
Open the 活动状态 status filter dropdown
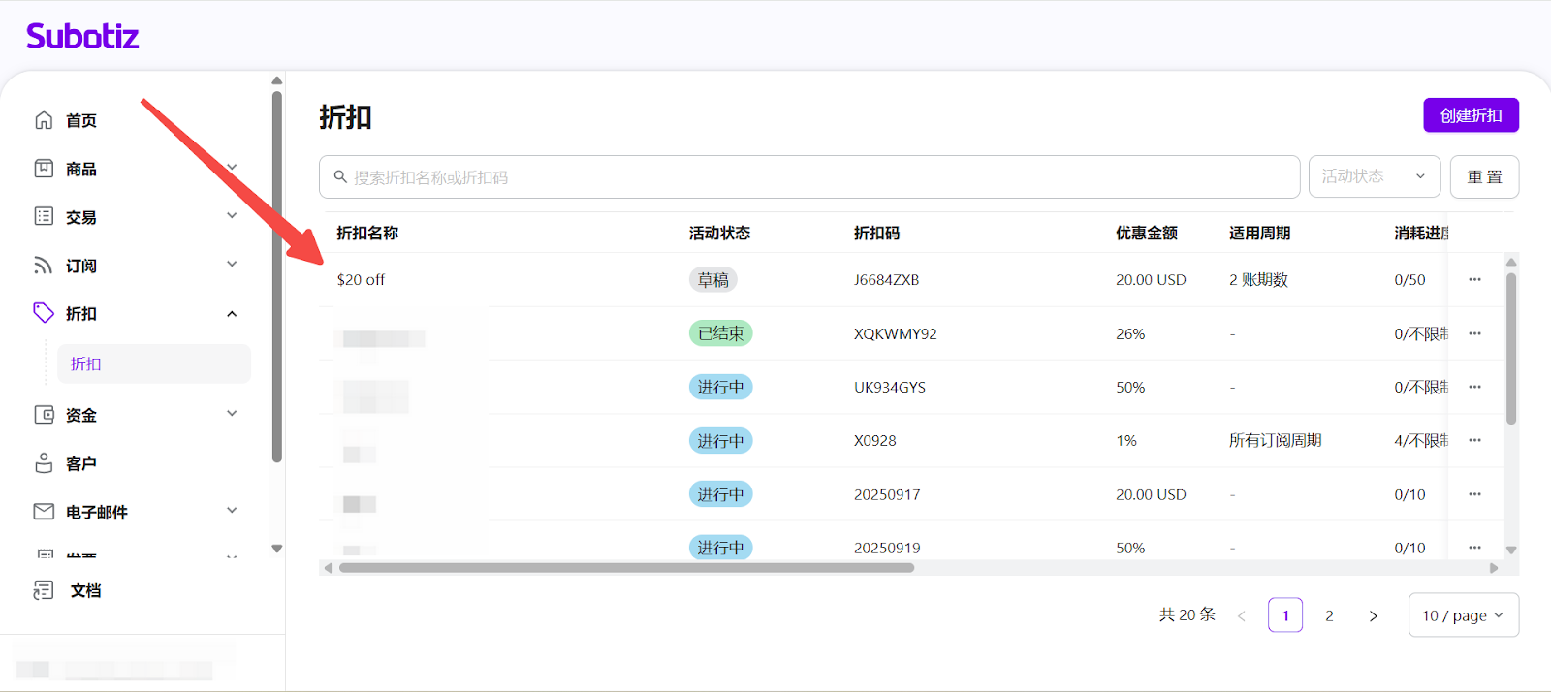[x=1374, y=176]
